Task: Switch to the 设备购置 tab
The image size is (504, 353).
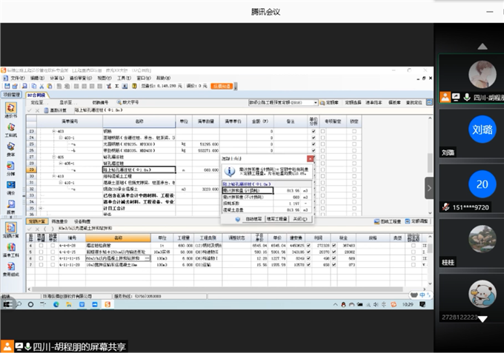Action: click(82, 221)
